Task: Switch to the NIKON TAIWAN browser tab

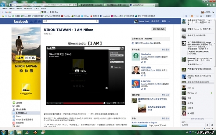Action: point(142,5)
